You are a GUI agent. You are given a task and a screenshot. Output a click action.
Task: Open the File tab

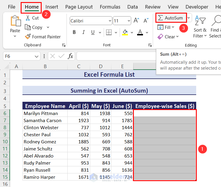(x=12, y=7)
